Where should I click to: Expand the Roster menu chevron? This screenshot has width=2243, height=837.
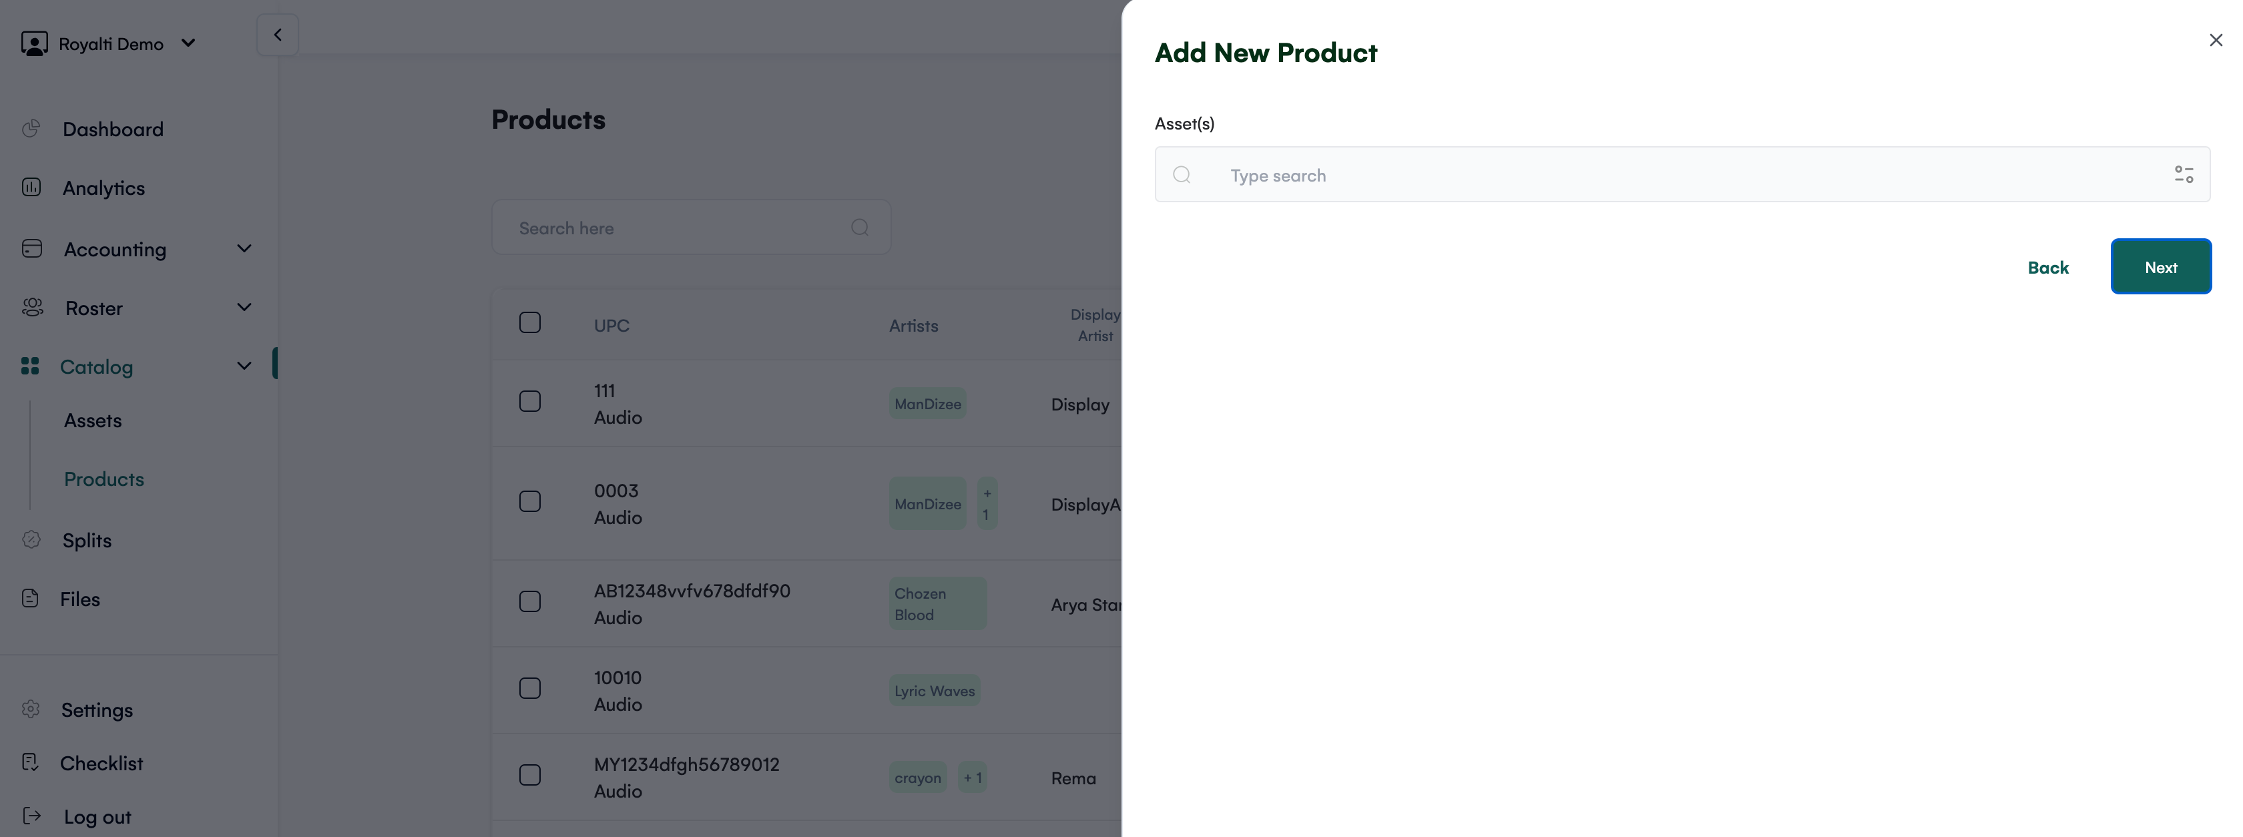pyautogui.click(x=245, y=306)
